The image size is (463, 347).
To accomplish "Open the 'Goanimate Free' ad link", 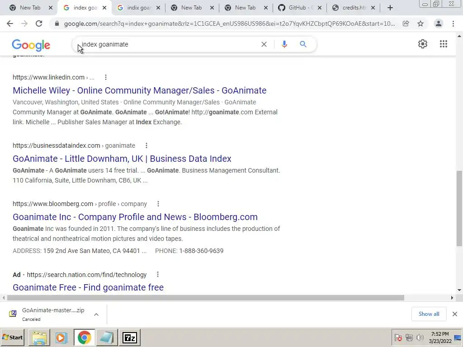I will click(88, 287).
